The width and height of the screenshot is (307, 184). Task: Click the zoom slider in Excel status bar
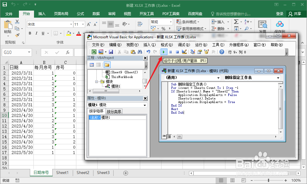pyautogui.click(x=269, y=180)
